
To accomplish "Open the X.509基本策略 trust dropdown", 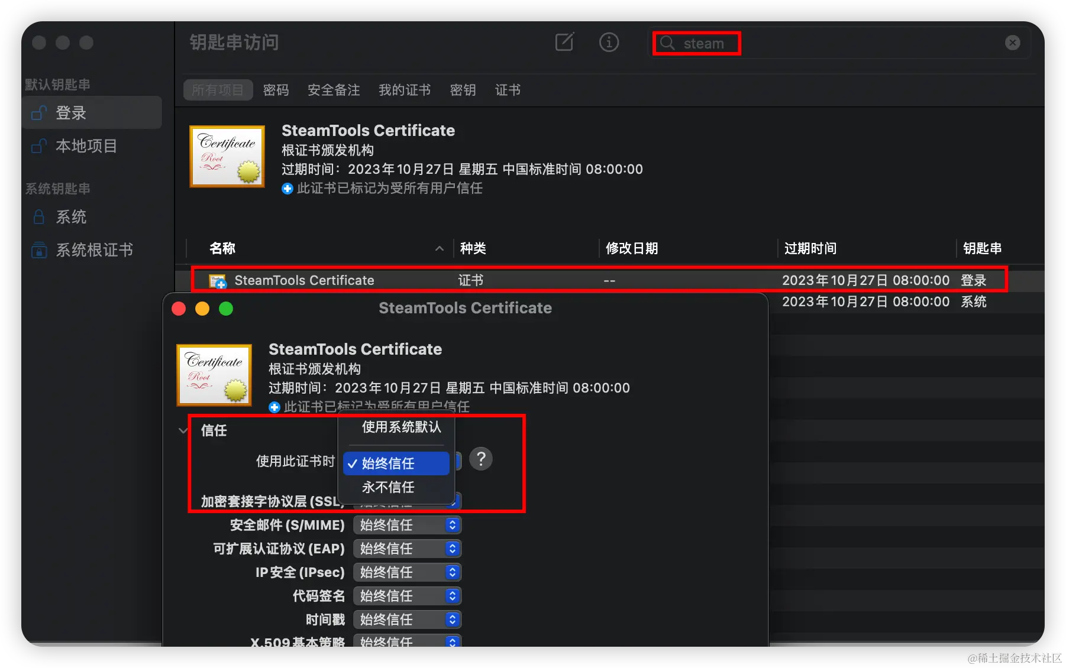I will tap(407, 641).
